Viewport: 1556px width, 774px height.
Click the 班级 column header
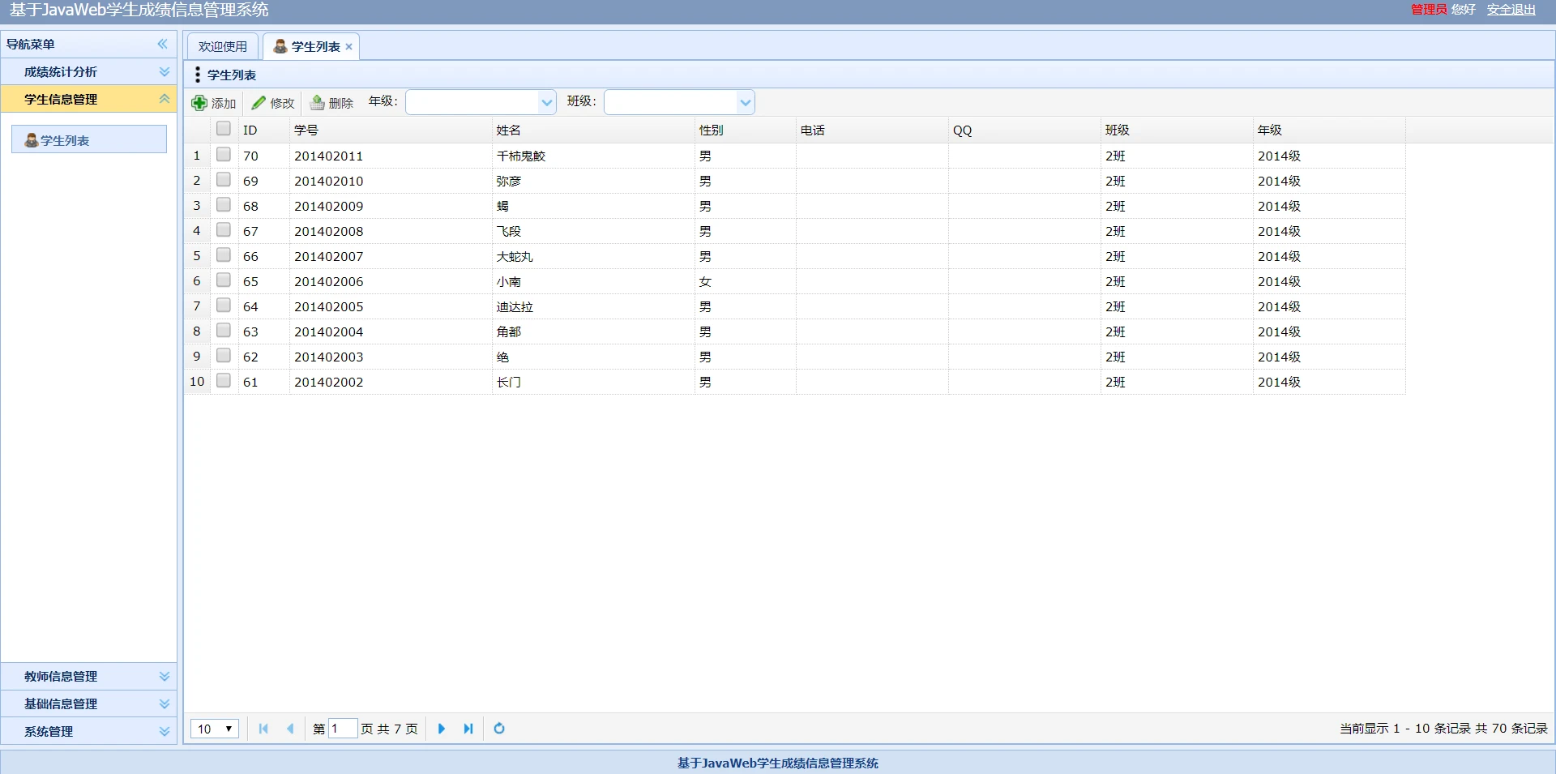point(1177,130)
